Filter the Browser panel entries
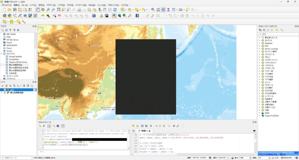Image resolution: width=299 pixels, height=160 pixels. coord(10,30)
